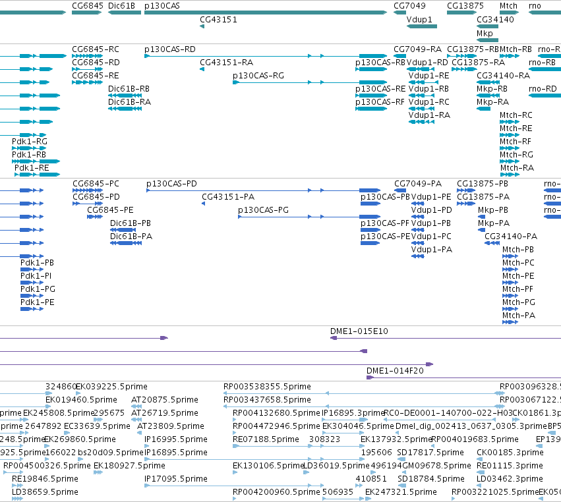Click transcript CG7049-RA
This screenshot has width=561, height=502.
click(x=399, y=56)
